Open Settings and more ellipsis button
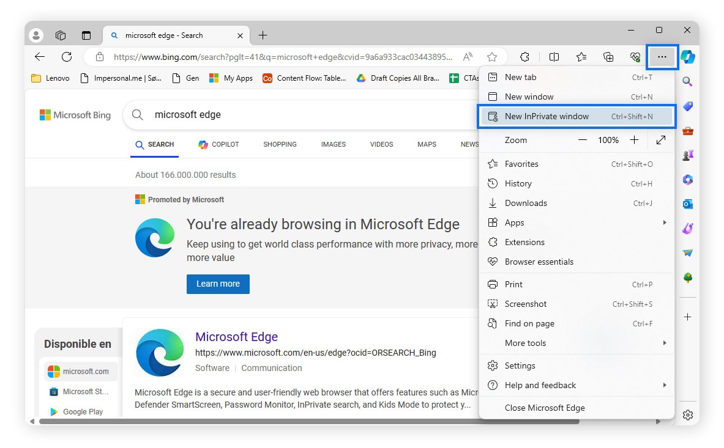Image resolution: width=724 pixels, height=448 pixels. [x=662, y=57]
